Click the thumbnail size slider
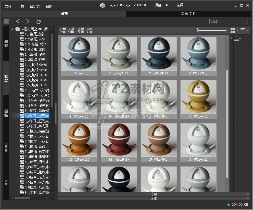This screenshot has width=253, height=210. pos(212,30)
